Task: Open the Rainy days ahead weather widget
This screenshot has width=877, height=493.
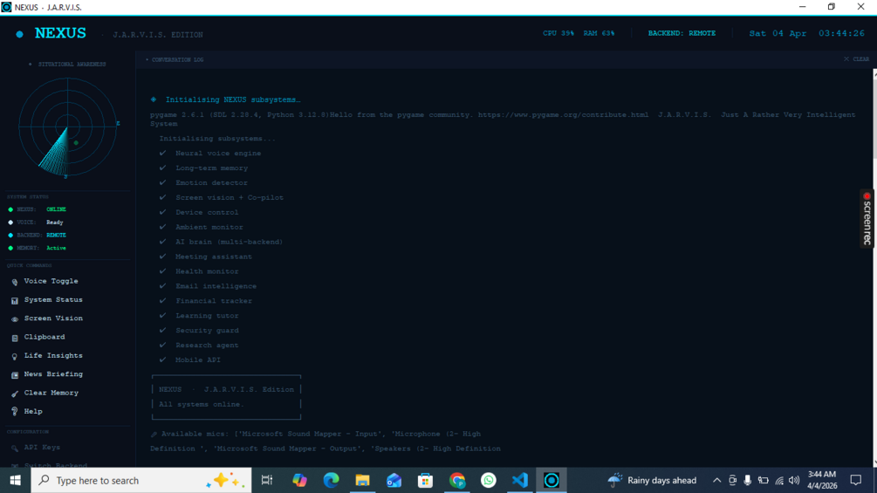Action: 652,480
